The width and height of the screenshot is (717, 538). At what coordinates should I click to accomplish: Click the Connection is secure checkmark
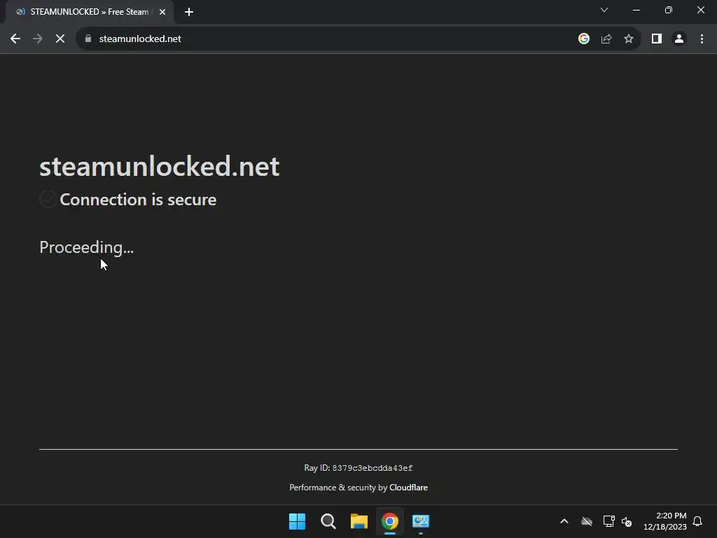(48, 200)
